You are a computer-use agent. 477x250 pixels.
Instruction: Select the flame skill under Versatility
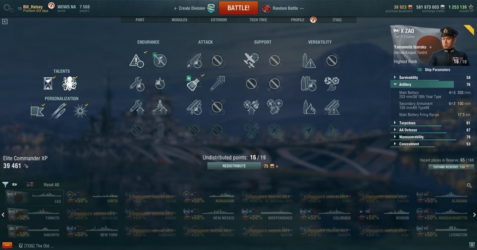[309, 107]
